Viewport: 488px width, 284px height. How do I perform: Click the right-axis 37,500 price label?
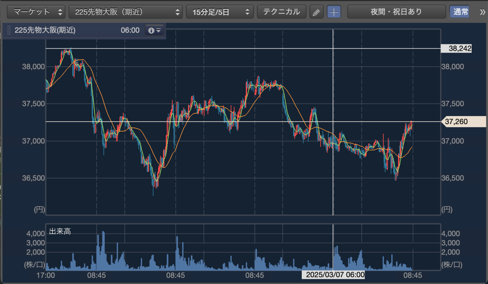(x=453, y=104)
